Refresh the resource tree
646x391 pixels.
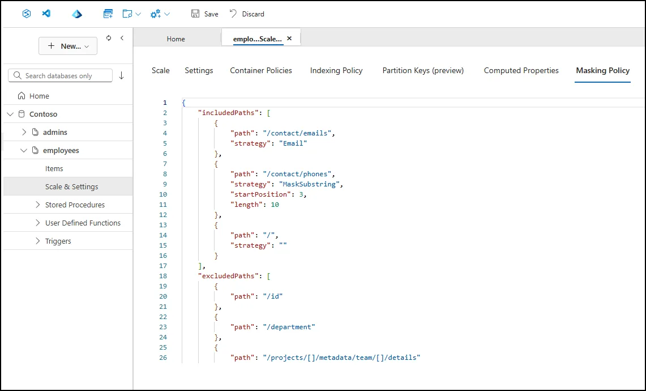coord(109,38)
